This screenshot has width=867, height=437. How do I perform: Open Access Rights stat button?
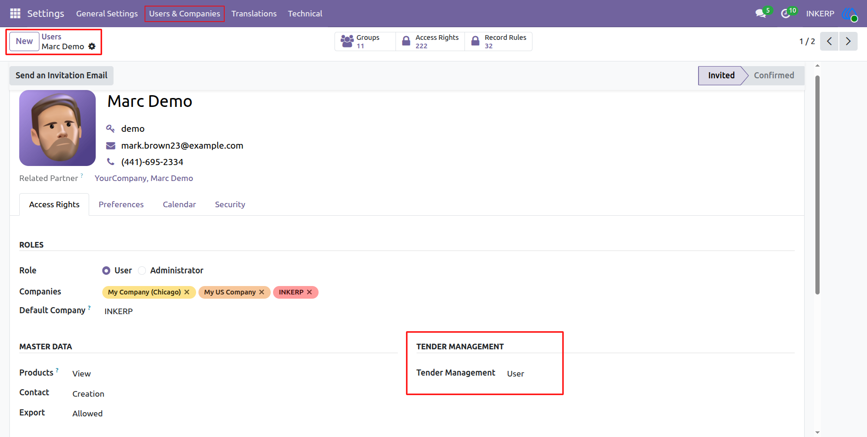[430, 41]
